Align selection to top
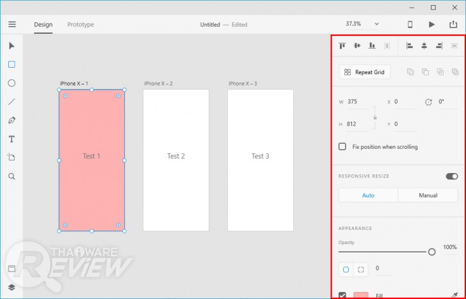The height and width of the screenshot is (299, 466). 342,46
